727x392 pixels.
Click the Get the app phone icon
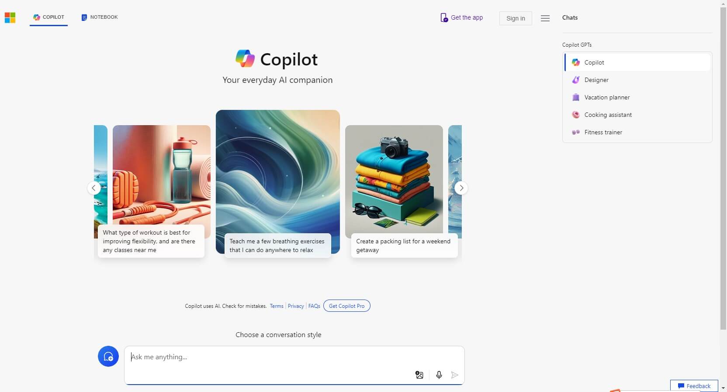(444, 18)
